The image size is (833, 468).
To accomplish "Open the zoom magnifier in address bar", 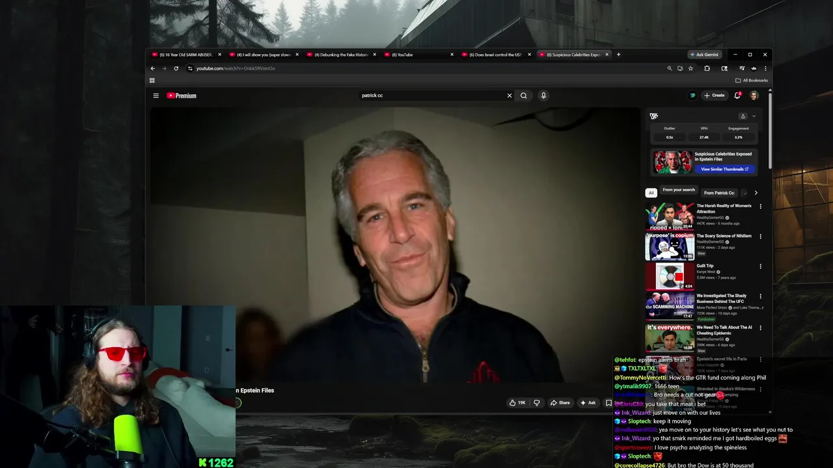I will [x=669, y=68].
